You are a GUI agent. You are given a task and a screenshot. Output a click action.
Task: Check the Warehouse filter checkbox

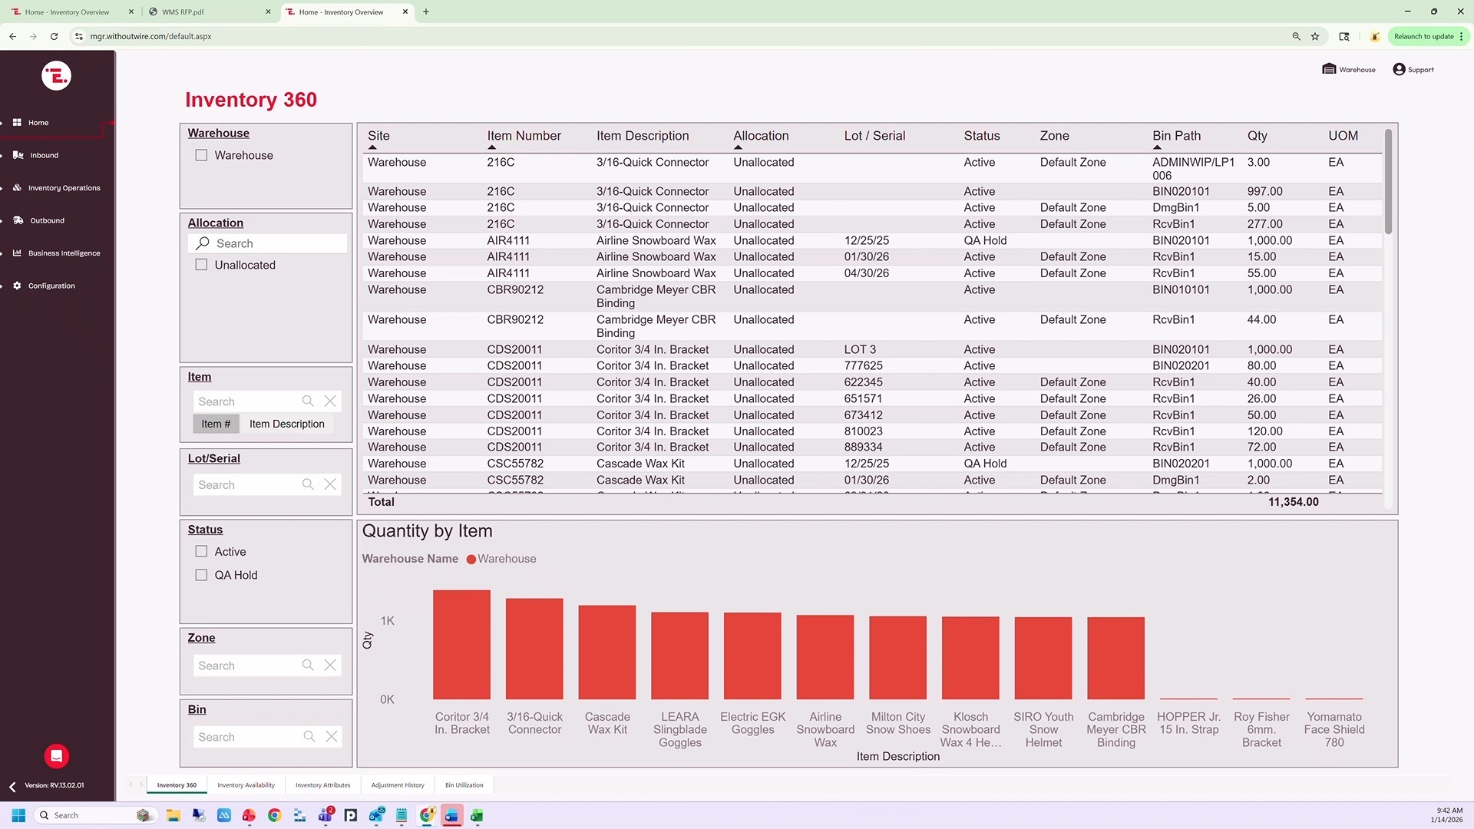tap(201, 155)
